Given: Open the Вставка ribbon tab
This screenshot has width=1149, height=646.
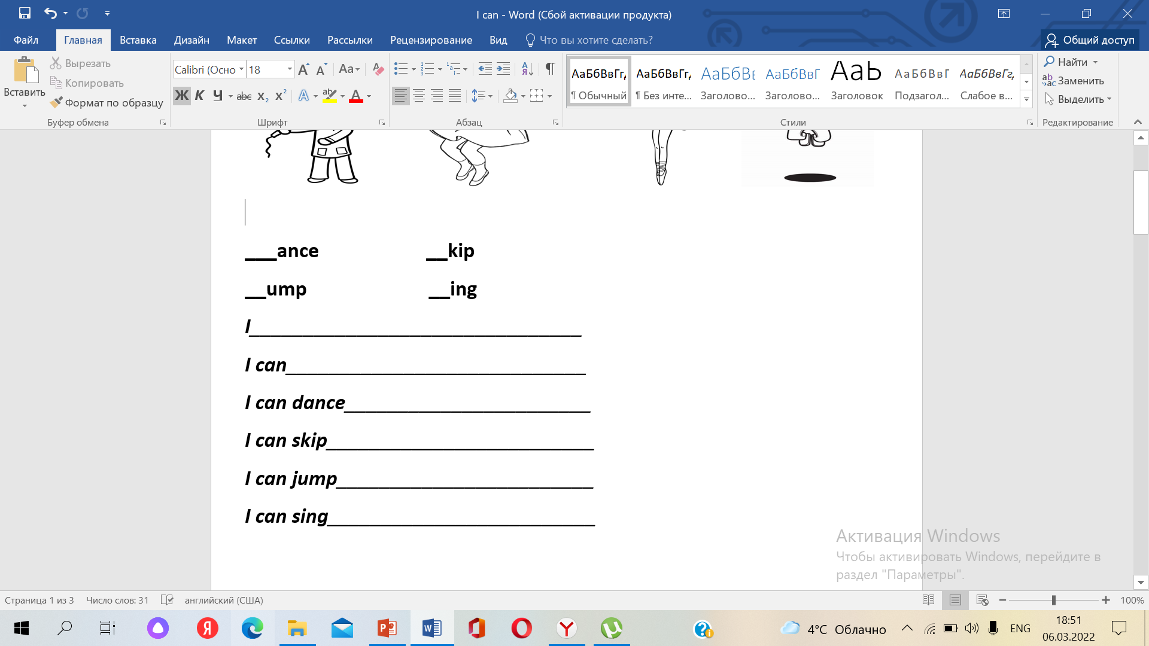Looking at the screenshot, I should 138,40.
